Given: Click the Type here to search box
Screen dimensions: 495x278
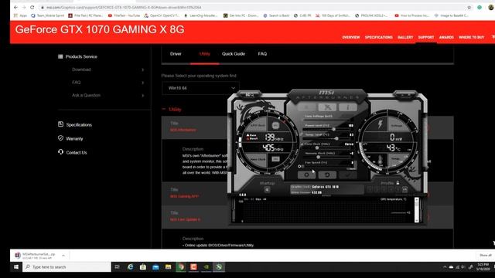Looking at the screenshot, I should [67, 267].
